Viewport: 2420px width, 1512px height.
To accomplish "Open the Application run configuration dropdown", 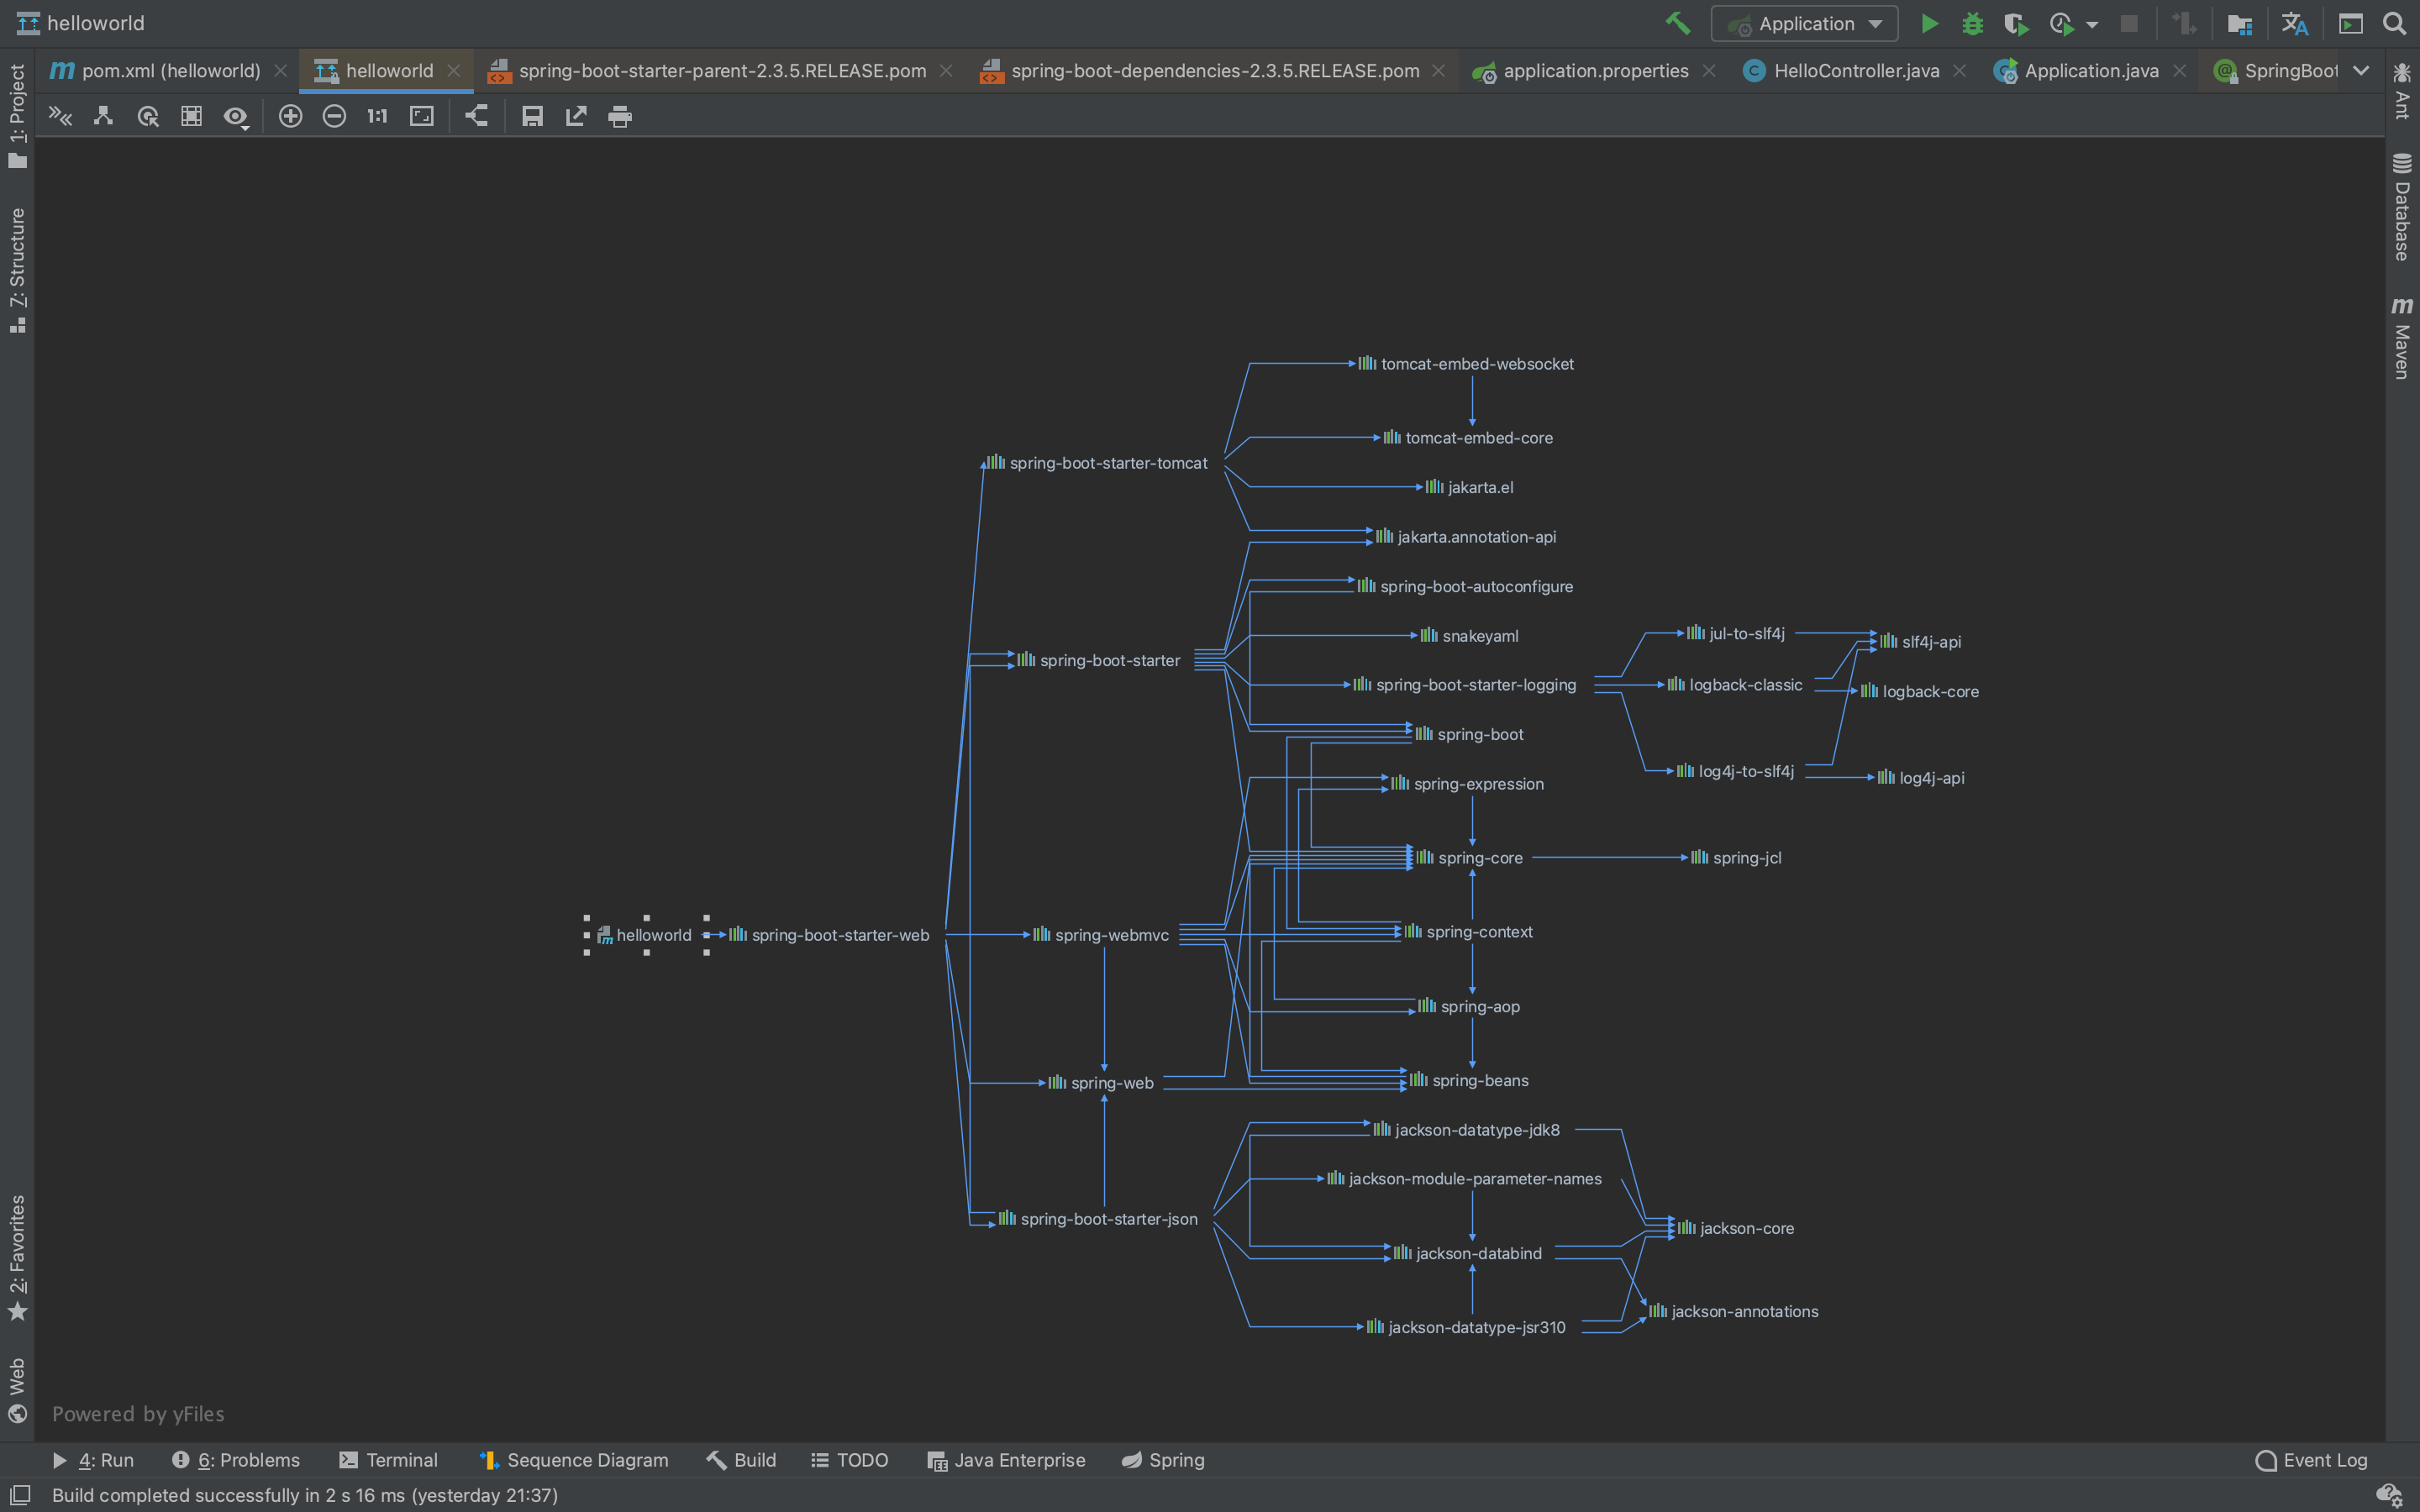I will point(1805,23).
